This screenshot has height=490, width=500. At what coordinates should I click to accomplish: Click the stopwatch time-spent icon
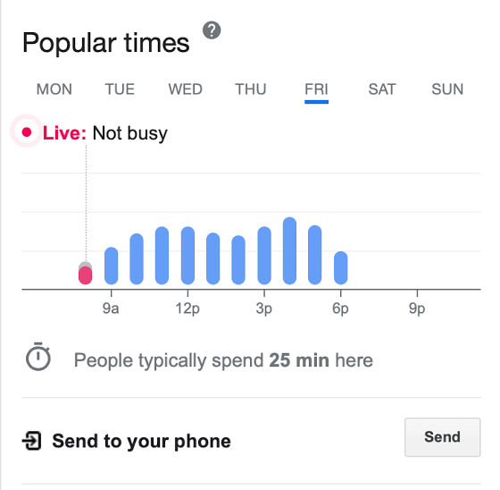pyautogui.click(x=38, y=357)
